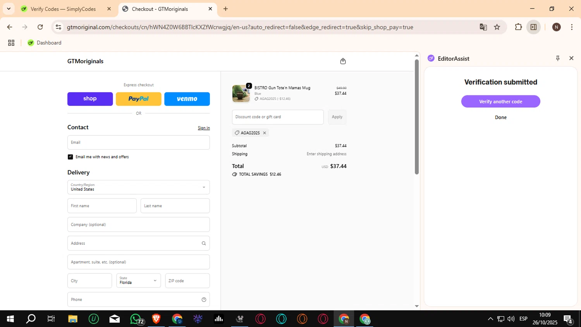Open the notifications center icon

pos(569,320)
